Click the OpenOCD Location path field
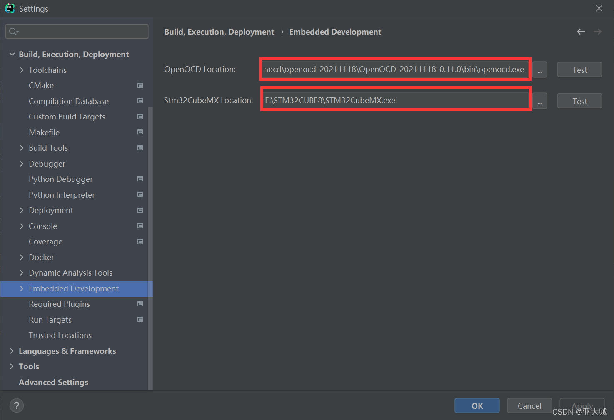 (395, 69)
